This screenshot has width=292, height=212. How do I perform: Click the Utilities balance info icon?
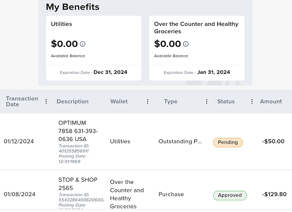[82, 44]
